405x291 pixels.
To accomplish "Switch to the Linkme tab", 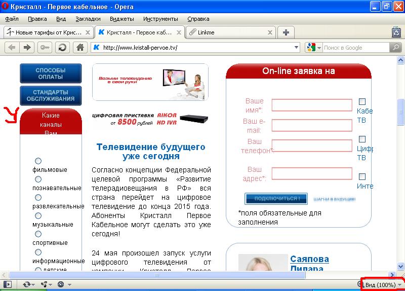I will (x=231, y=32).
